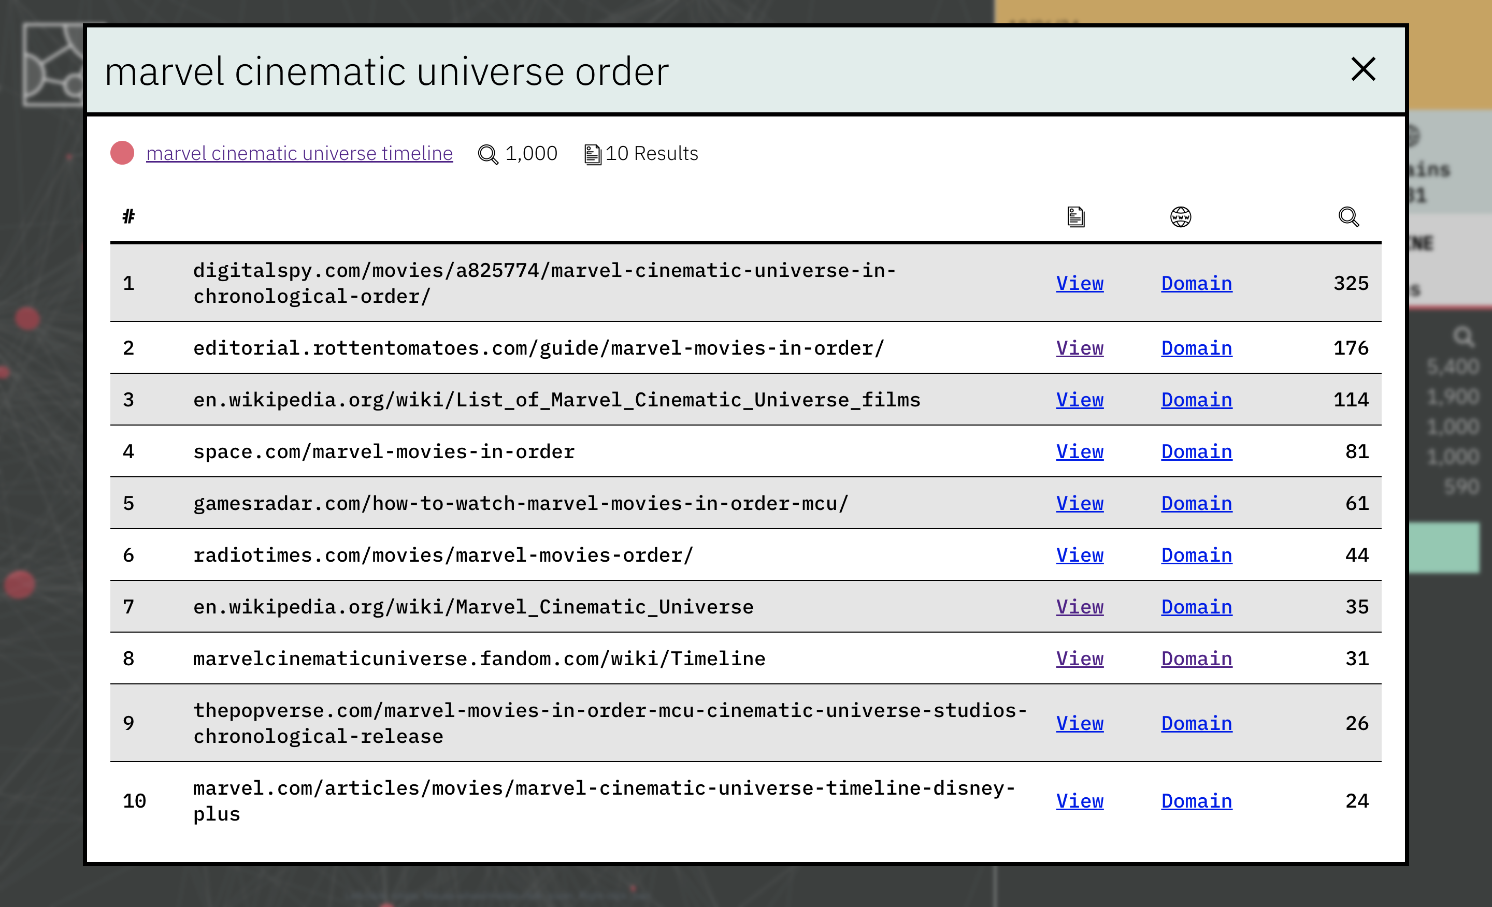View the wiki/Marvel_Cinematic_Universe result
The height and width of the screenshot is (907, 1492).
pos(1080,607)
